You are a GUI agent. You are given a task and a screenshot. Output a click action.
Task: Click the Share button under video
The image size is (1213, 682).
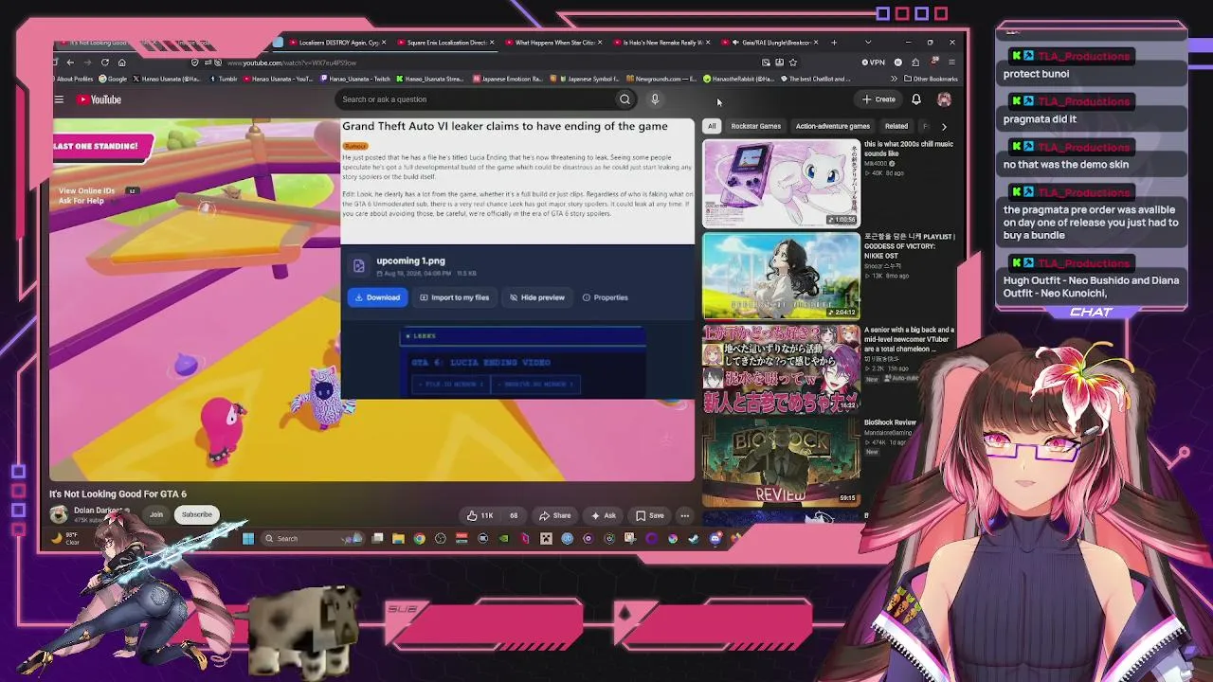(555, 515)
